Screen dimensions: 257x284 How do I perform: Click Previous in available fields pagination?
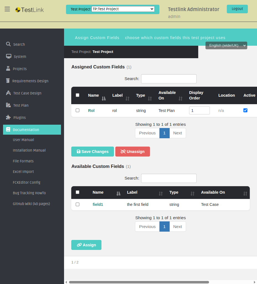pyautogui.click(x=147, y=227)
